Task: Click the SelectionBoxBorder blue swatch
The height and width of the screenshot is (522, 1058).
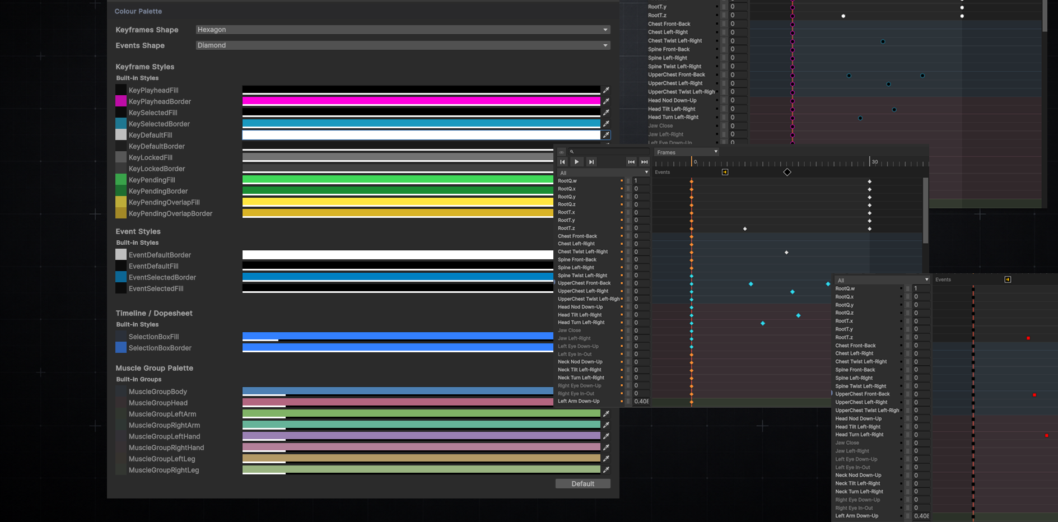Action: point(121,348)
